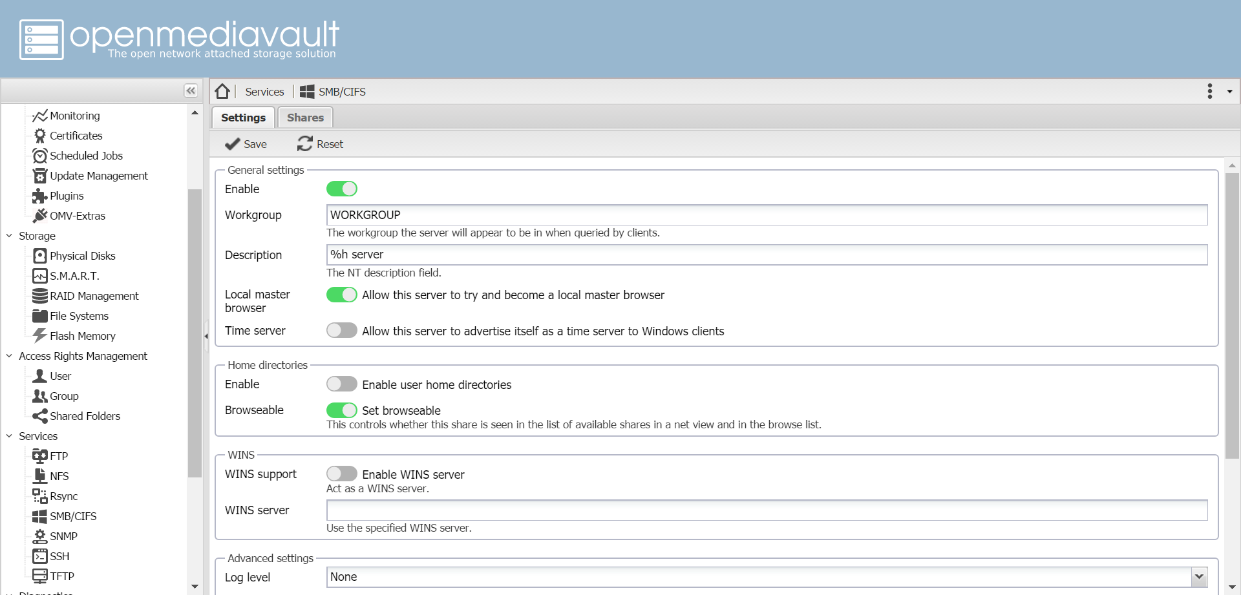Select Shared Folders label in the tree
Viewport: 1241px width, 595px height.
point(85,416)
